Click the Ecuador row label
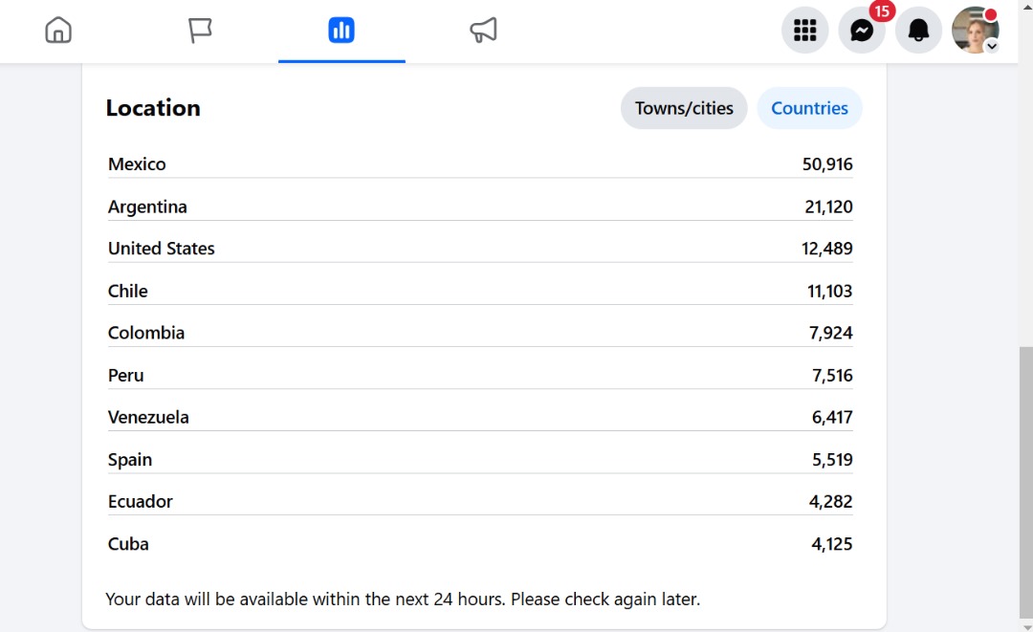Image resolution: width=1033 pixels, height=632 pixels. point(141,502)
